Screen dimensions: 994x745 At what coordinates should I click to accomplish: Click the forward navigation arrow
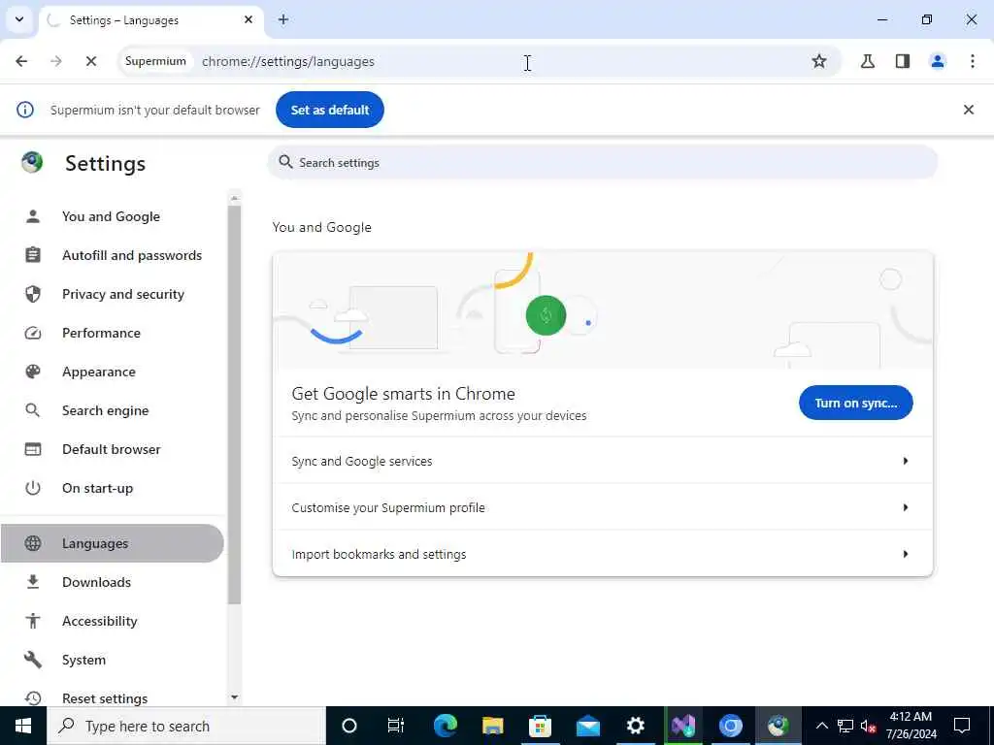point(56,61)
